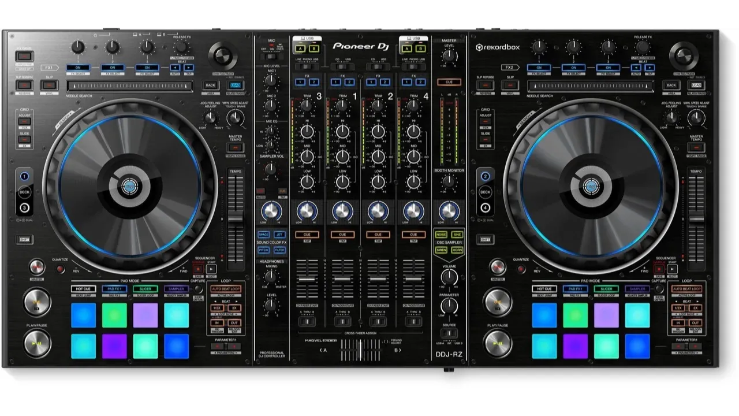Flip channel 1 crossfader assign switch
Image resolution: width=739 pixels, height=416 pixels.
pyautogui.click(x=343, y=321)
